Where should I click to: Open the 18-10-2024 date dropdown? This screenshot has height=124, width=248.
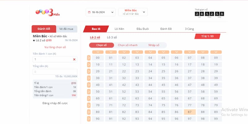pos(100,12)
